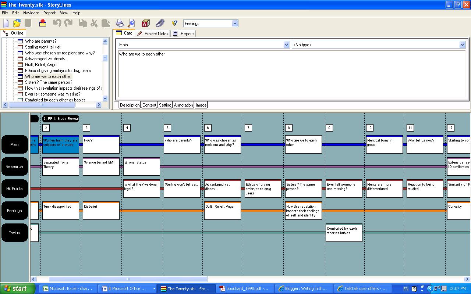Viewport: 471px width, 294px height.
Task: Click the PP 1: Study Reveal chapter marker
Action: point(61,119)
